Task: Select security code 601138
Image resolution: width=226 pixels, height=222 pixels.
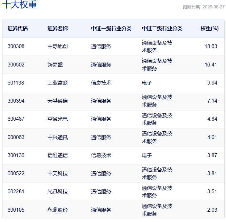Action: click(x=16, y=83)
